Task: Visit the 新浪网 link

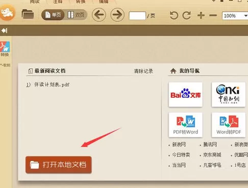Action: tap(179, 145)
